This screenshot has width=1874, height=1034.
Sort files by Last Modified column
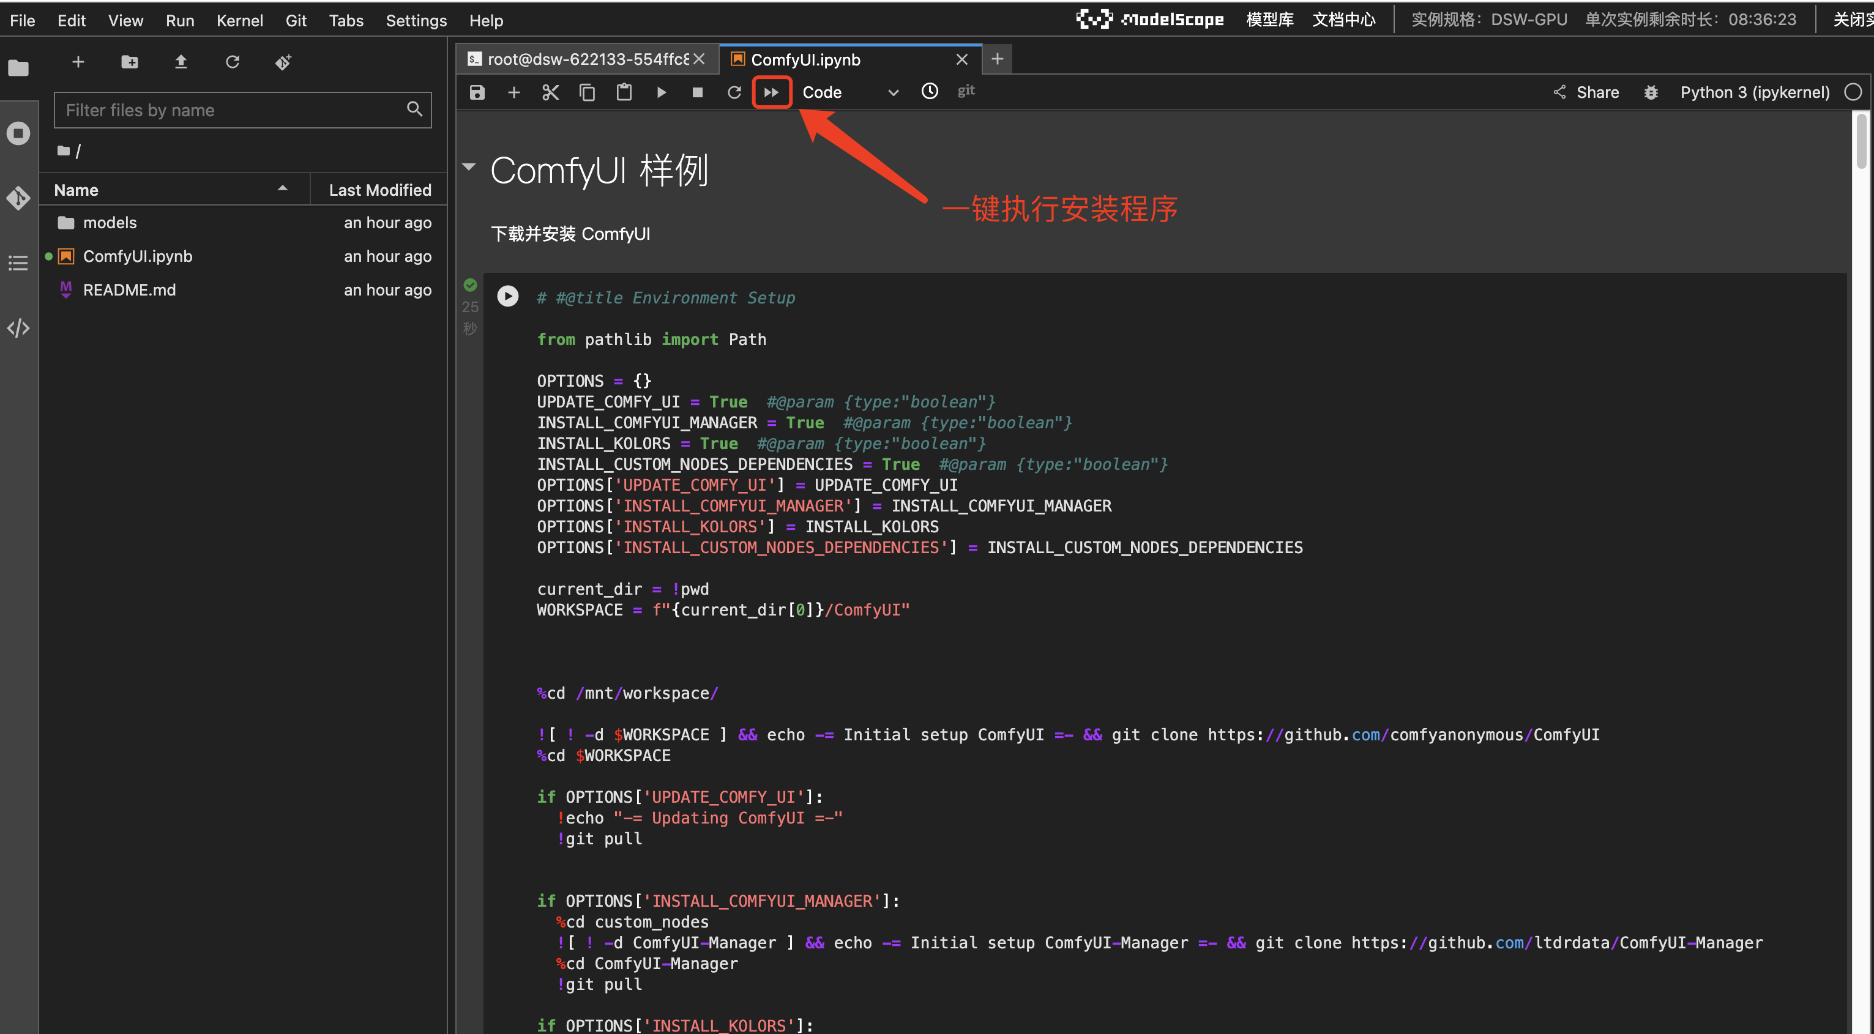click(x=379, y=190)
